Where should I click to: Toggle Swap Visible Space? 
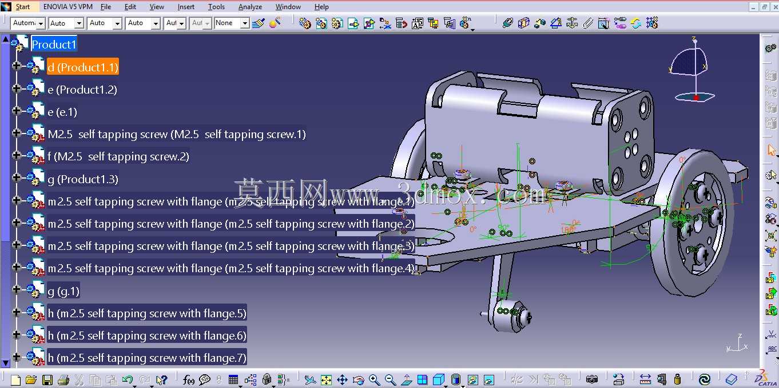488,379
